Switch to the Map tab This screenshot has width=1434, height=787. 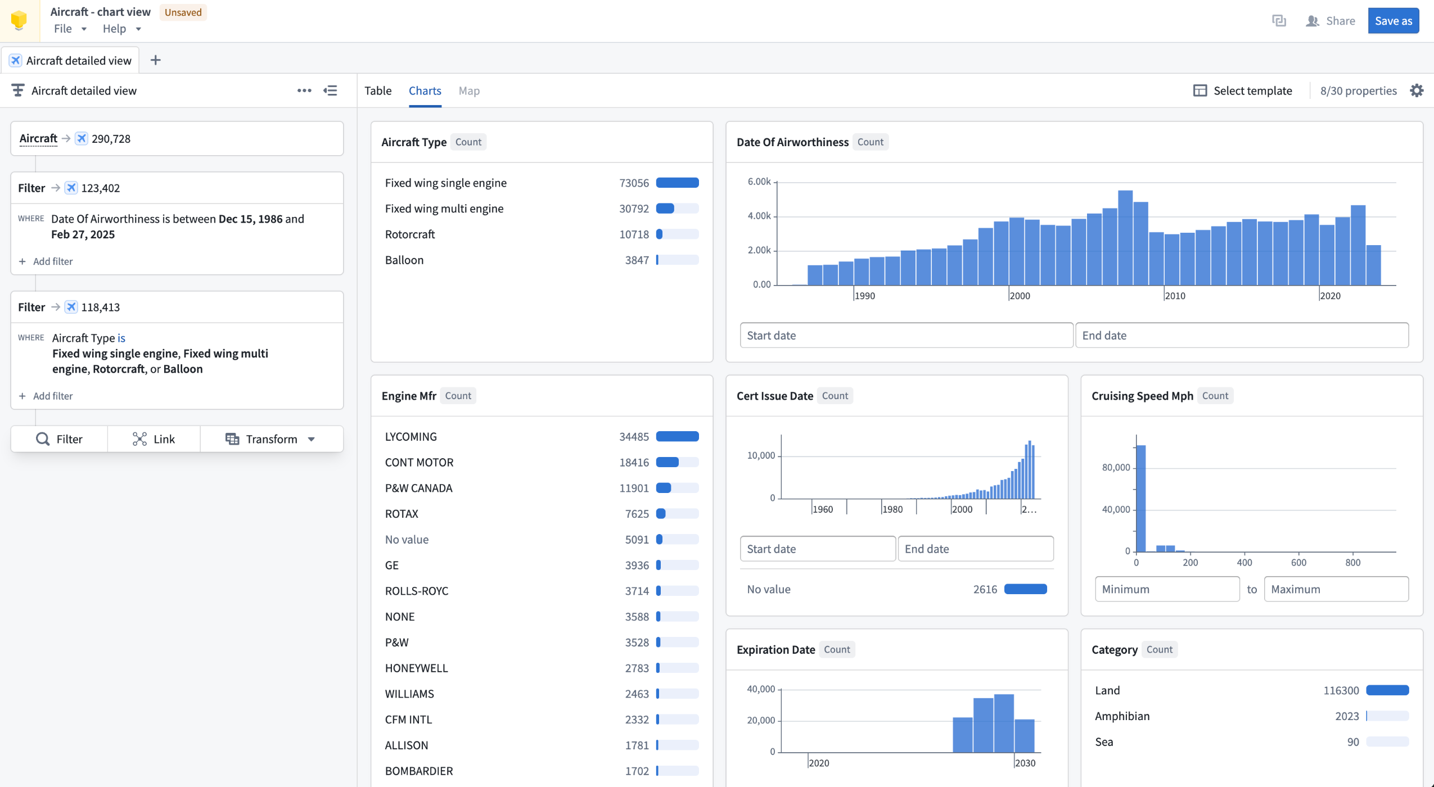pos(469,91)
